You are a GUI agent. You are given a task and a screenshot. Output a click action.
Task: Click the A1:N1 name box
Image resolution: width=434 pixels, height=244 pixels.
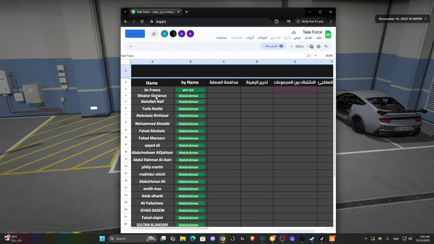click(x=329, y=56)
